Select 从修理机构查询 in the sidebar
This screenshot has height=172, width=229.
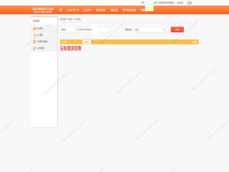42,42
